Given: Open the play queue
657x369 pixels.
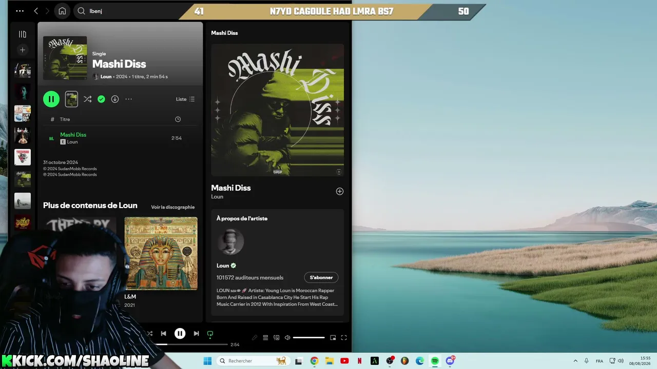Looking at the screenshot, I should tap(265, 338).
